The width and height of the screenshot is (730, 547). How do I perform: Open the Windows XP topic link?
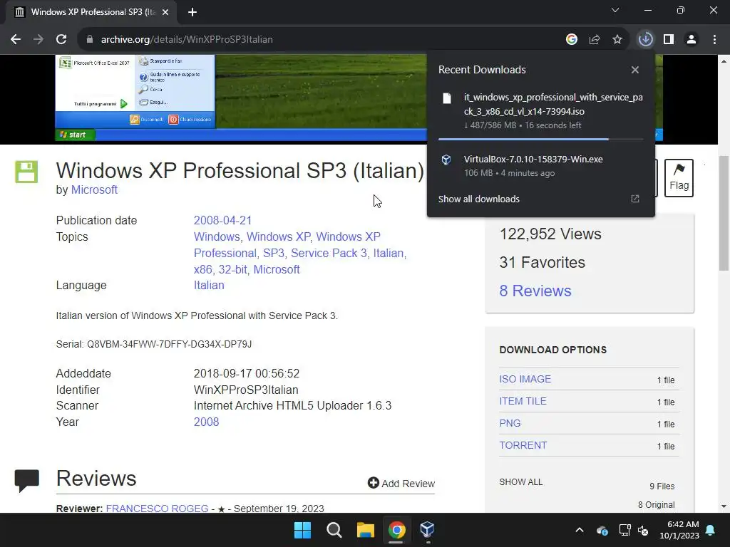279,236
